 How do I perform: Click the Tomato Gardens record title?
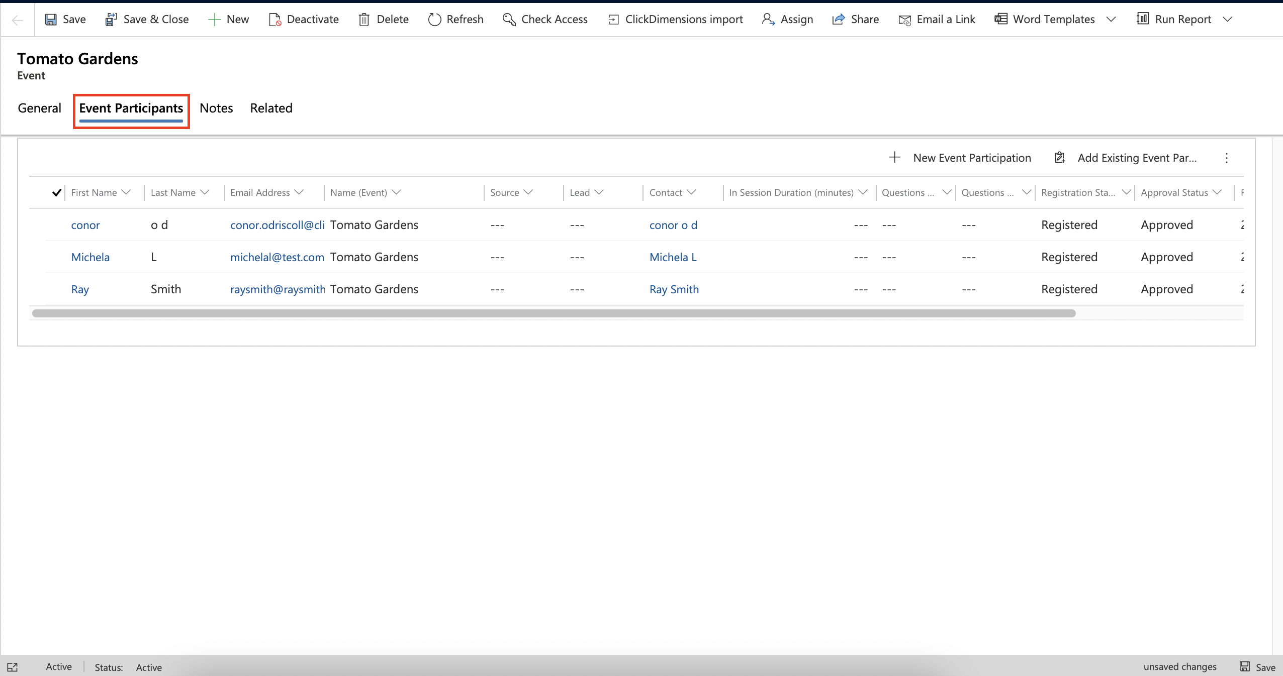click(77, 59)
